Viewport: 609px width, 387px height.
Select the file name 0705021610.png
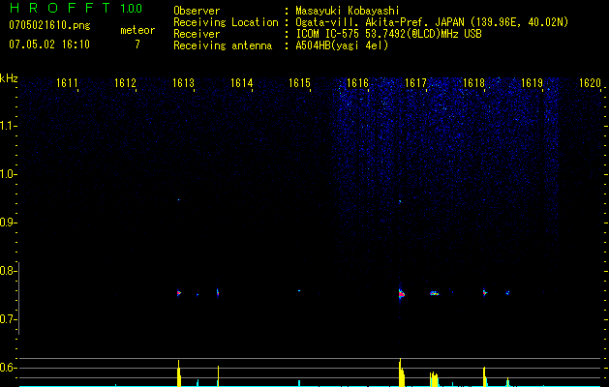[49, 25]
